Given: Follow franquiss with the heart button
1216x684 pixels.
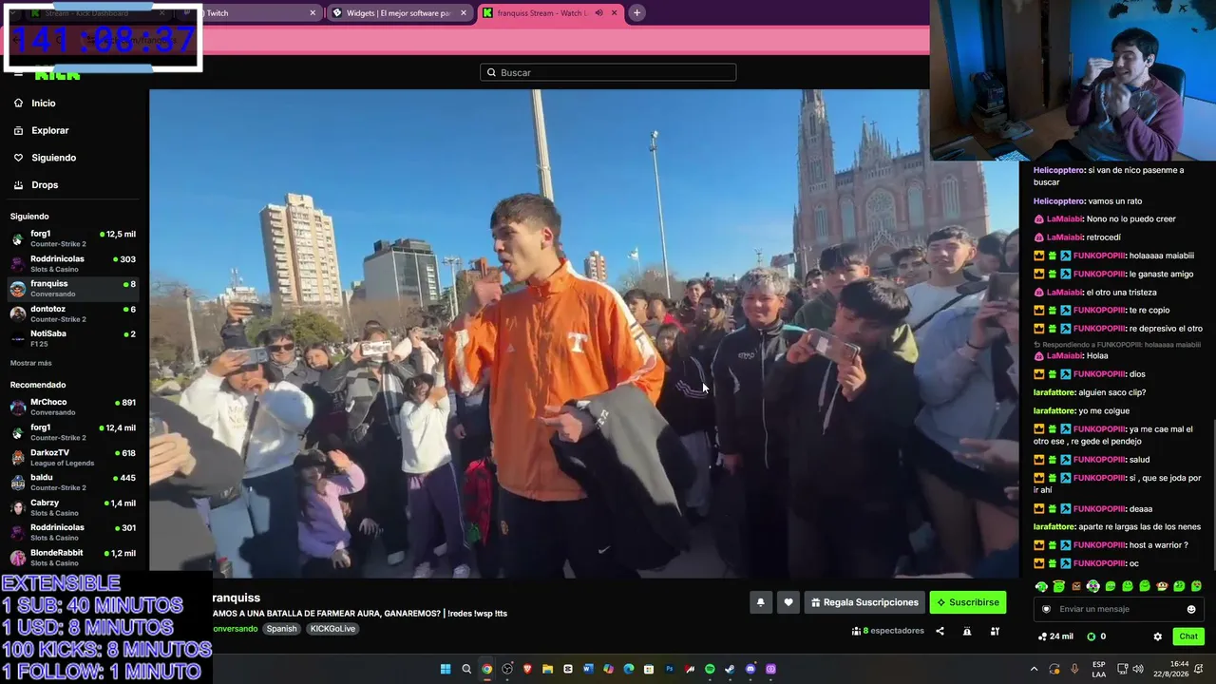Looking at the screenshot, I should point(788,602).
